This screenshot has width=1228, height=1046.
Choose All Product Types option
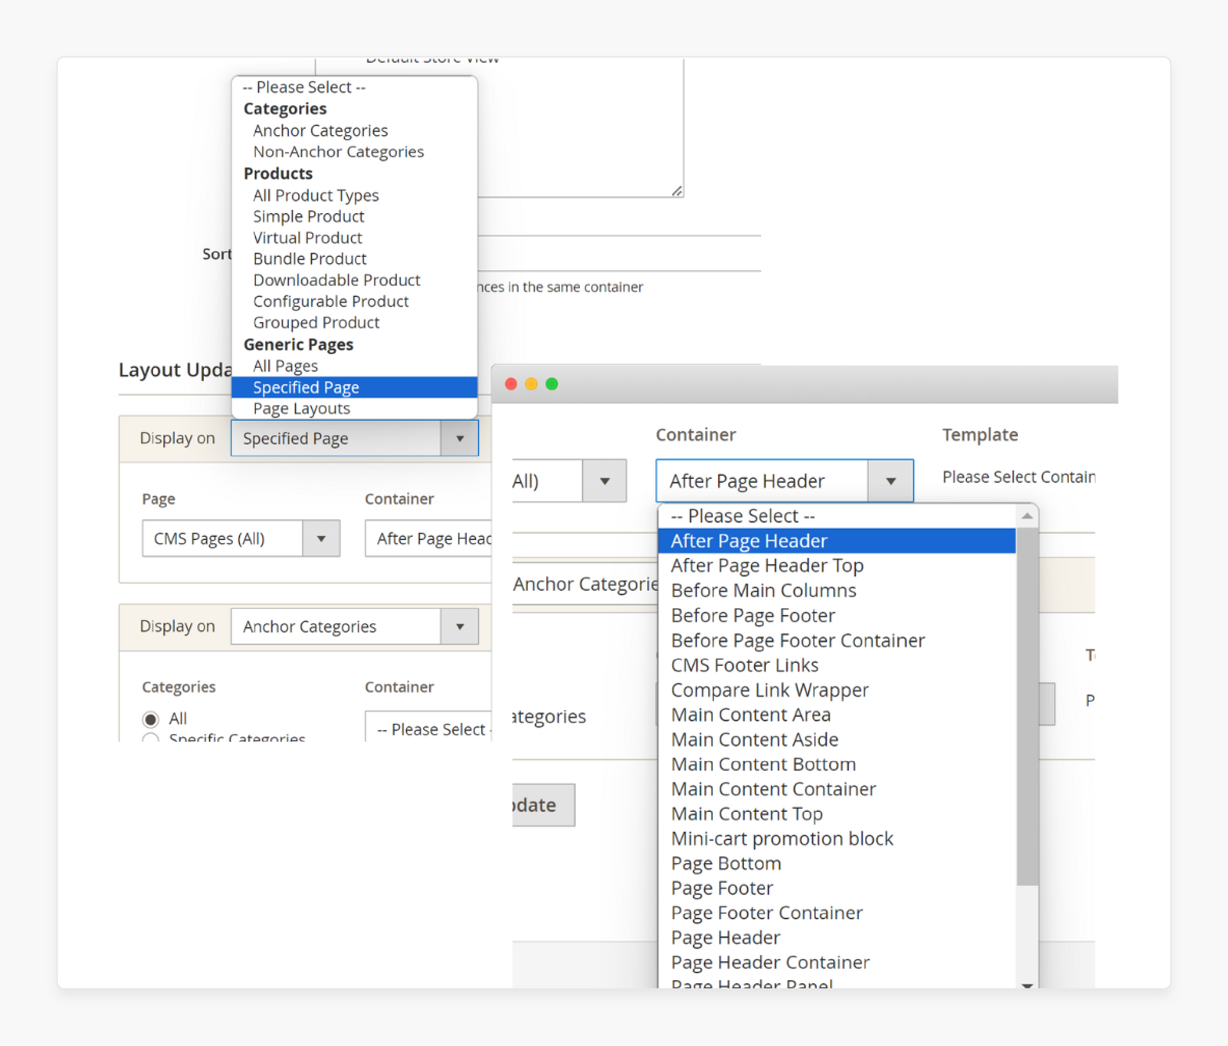click(354, 195)
